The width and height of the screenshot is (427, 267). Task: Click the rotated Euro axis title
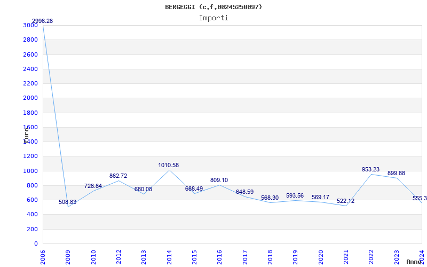tap(26, 136)
